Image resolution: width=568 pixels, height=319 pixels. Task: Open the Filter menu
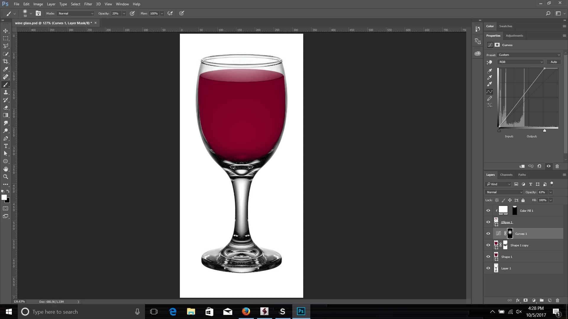pos(88,4)
